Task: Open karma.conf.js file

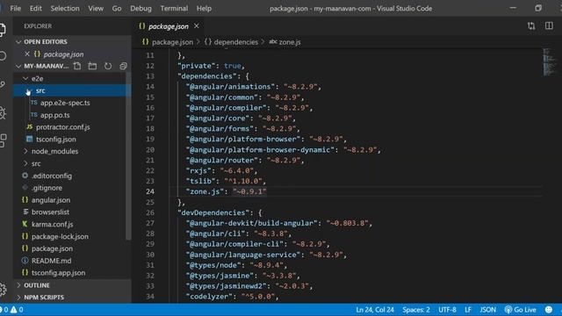Action: [52, 225]
